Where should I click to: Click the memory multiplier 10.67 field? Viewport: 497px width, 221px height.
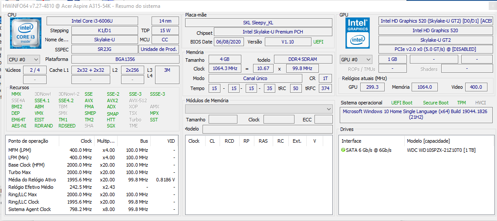[263, 69]
